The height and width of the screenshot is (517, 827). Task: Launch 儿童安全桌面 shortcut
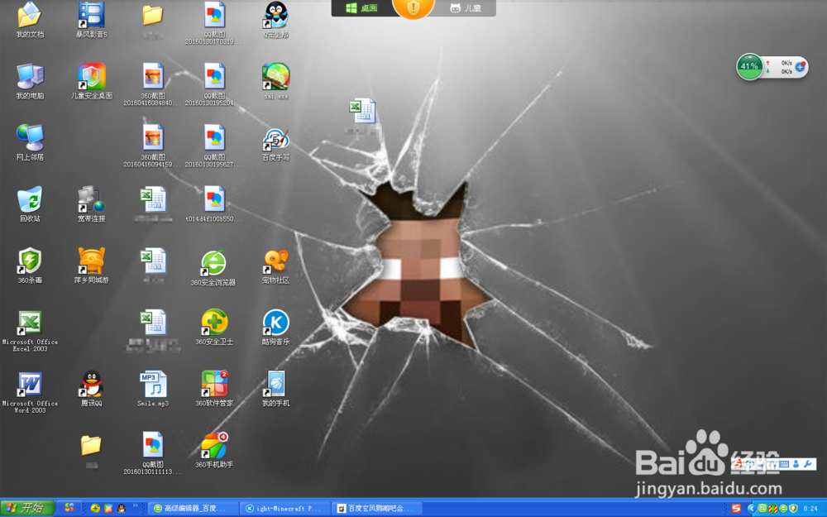click(x=91, y=81)
